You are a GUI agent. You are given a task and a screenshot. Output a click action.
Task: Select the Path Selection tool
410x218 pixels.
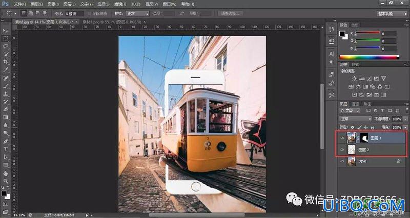[x=6, y=157]
